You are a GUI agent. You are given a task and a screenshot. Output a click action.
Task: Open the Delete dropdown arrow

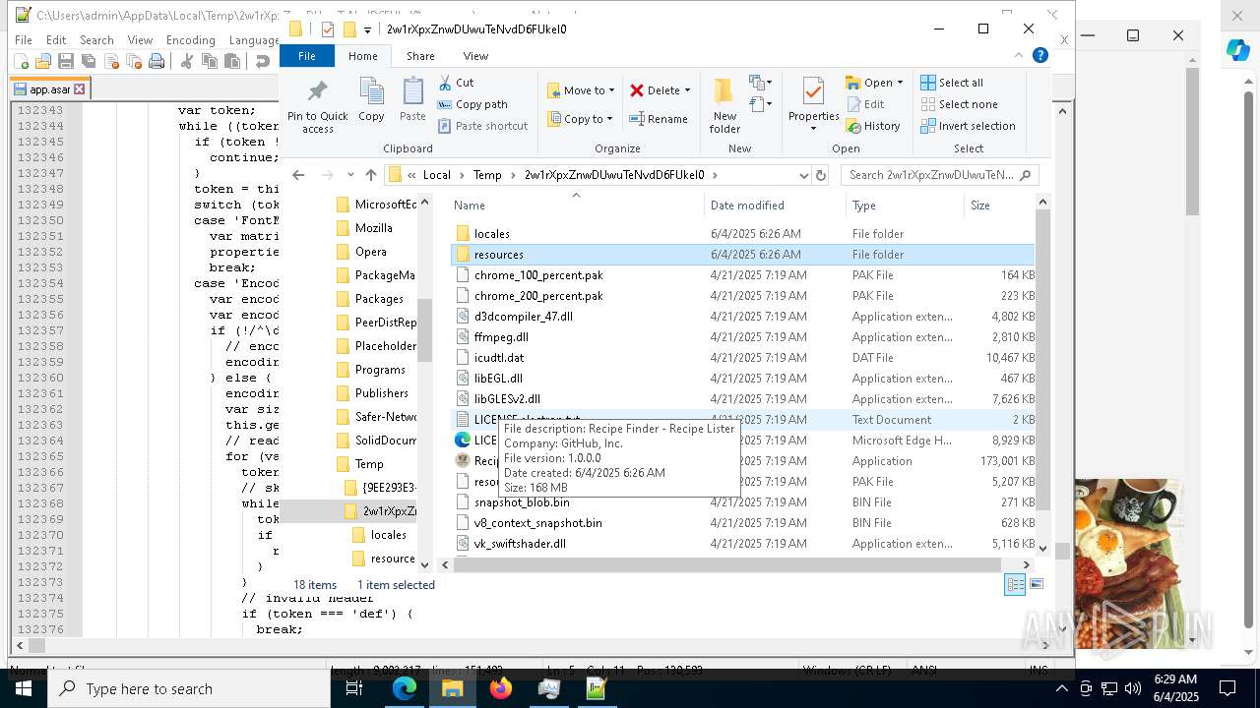coord(687,90)
